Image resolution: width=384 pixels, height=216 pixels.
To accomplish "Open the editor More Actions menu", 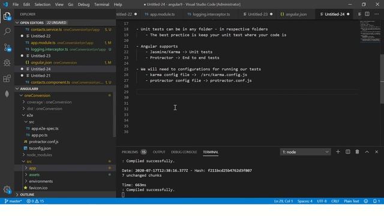I will (x=376, y=14).
